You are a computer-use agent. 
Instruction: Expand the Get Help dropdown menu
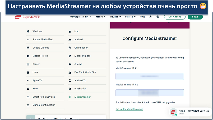(131, 17)
